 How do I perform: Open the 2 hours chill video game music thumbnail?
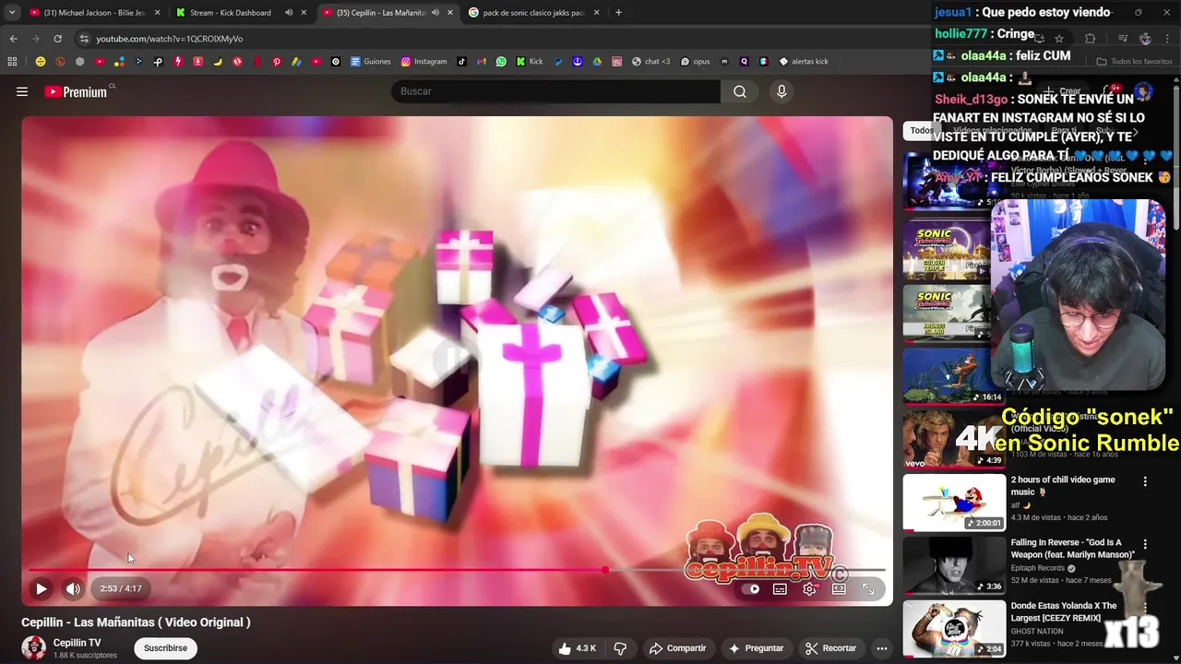point(954,503)
